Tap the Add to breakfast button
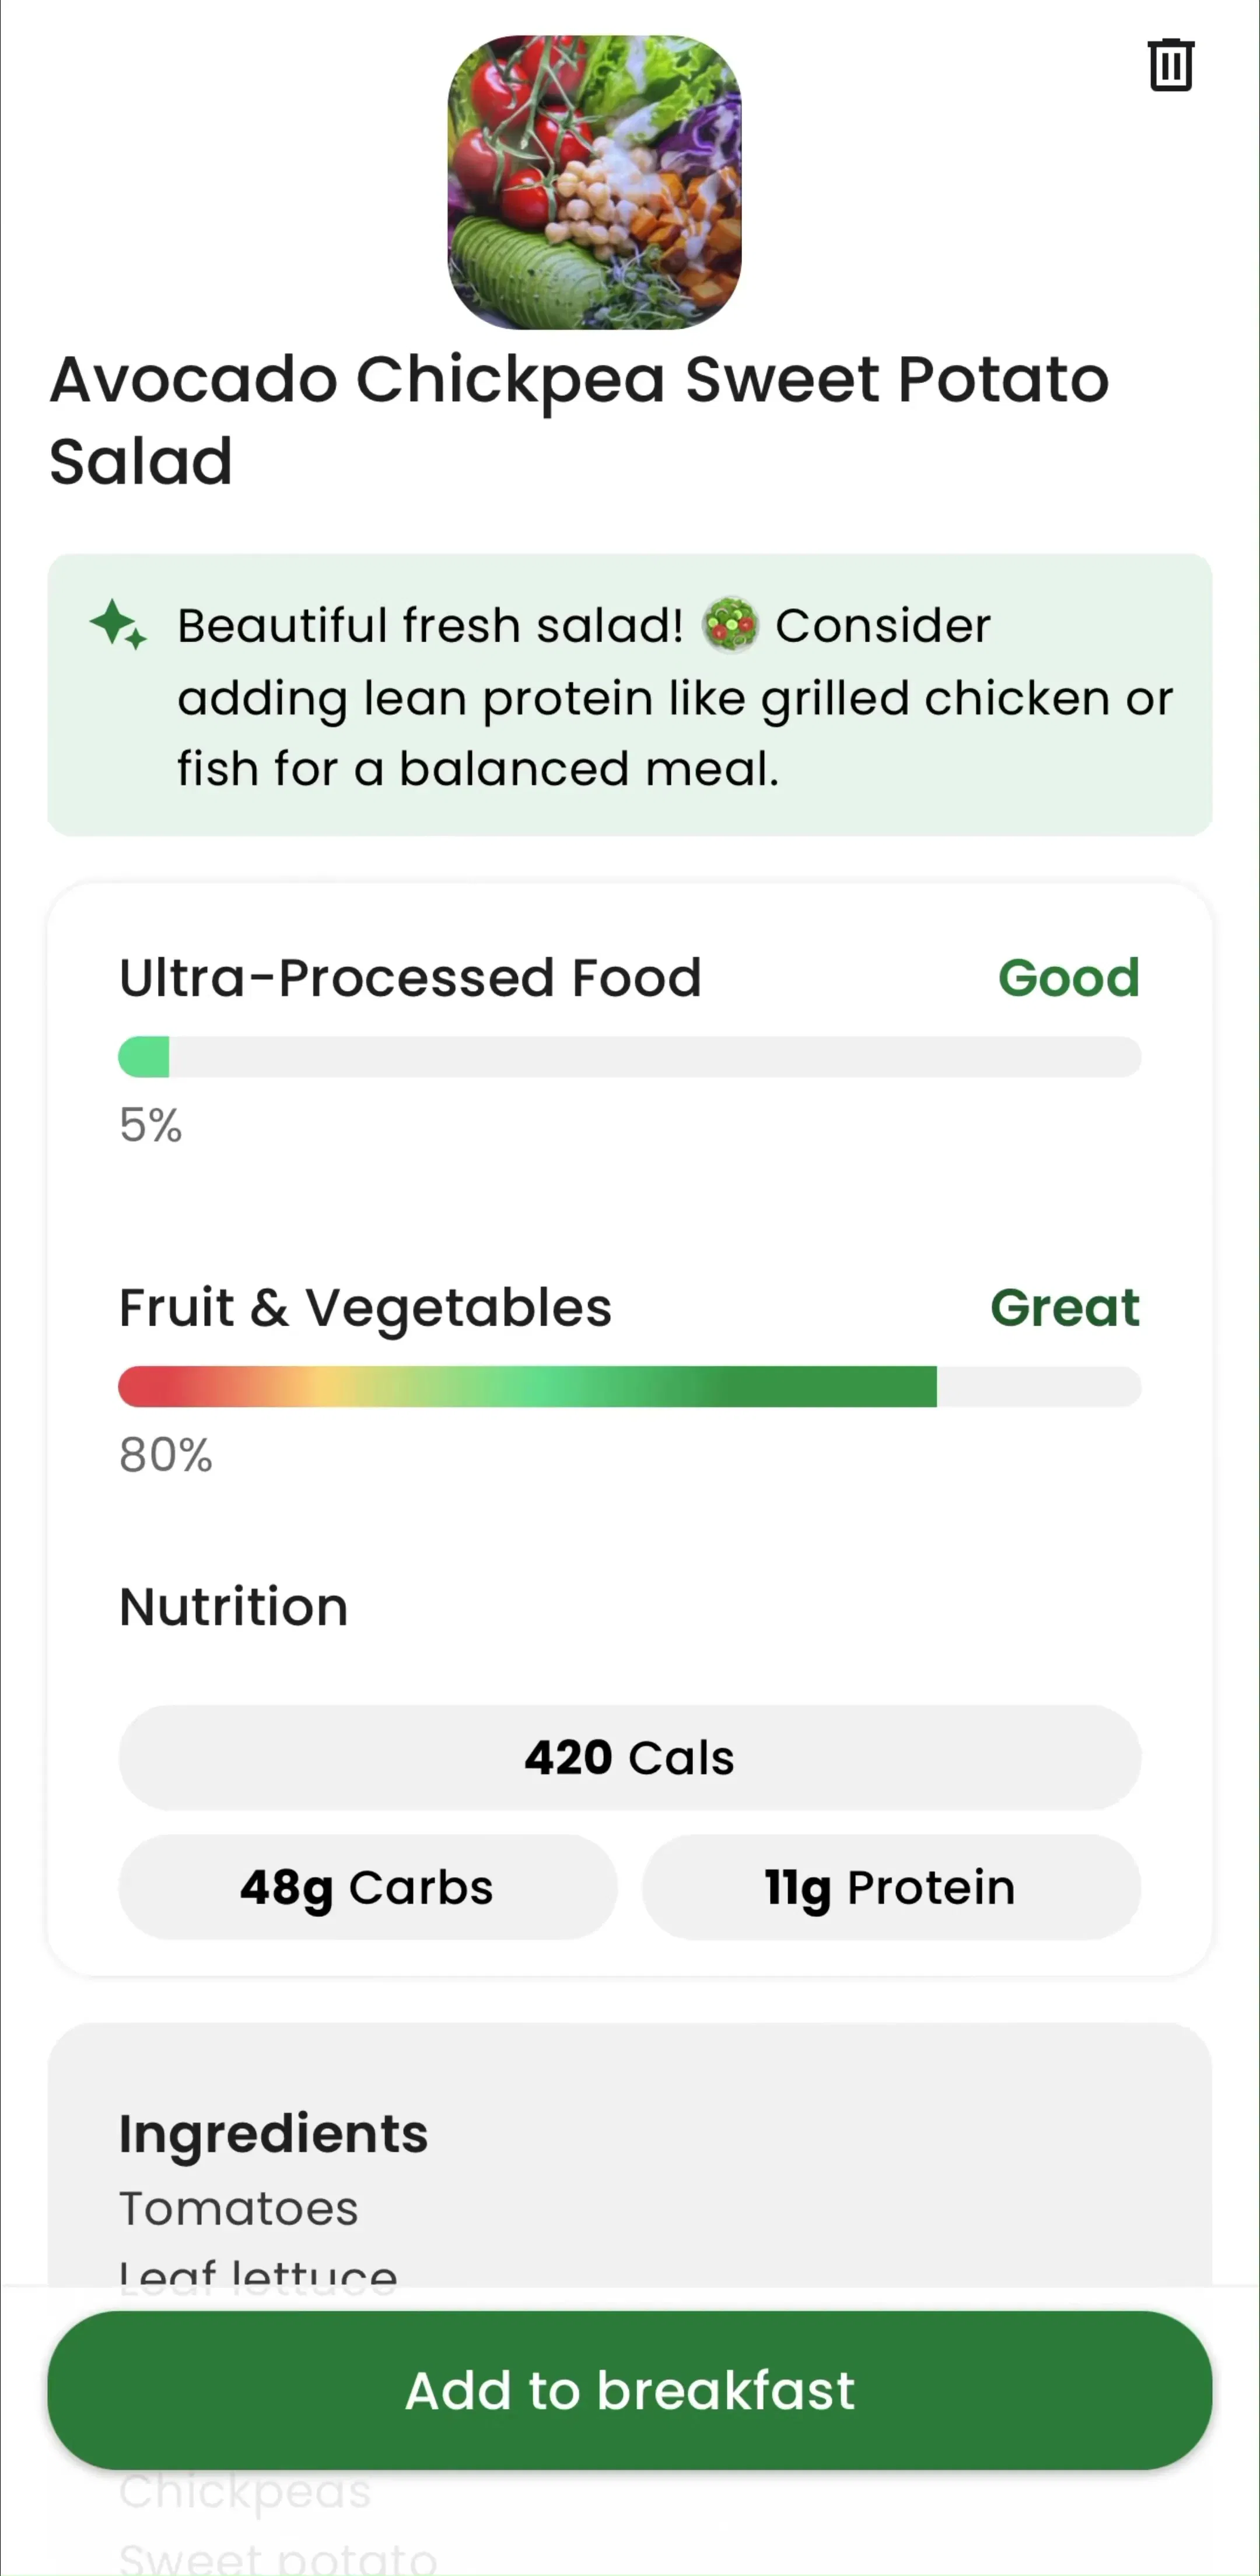The width and height of the screenshot is (1260, 2576). pyautogui.click(x=629, y=2390)
